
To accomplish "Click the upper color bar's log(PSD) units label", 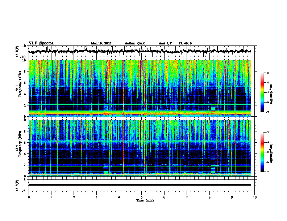I will coord(271,94).
